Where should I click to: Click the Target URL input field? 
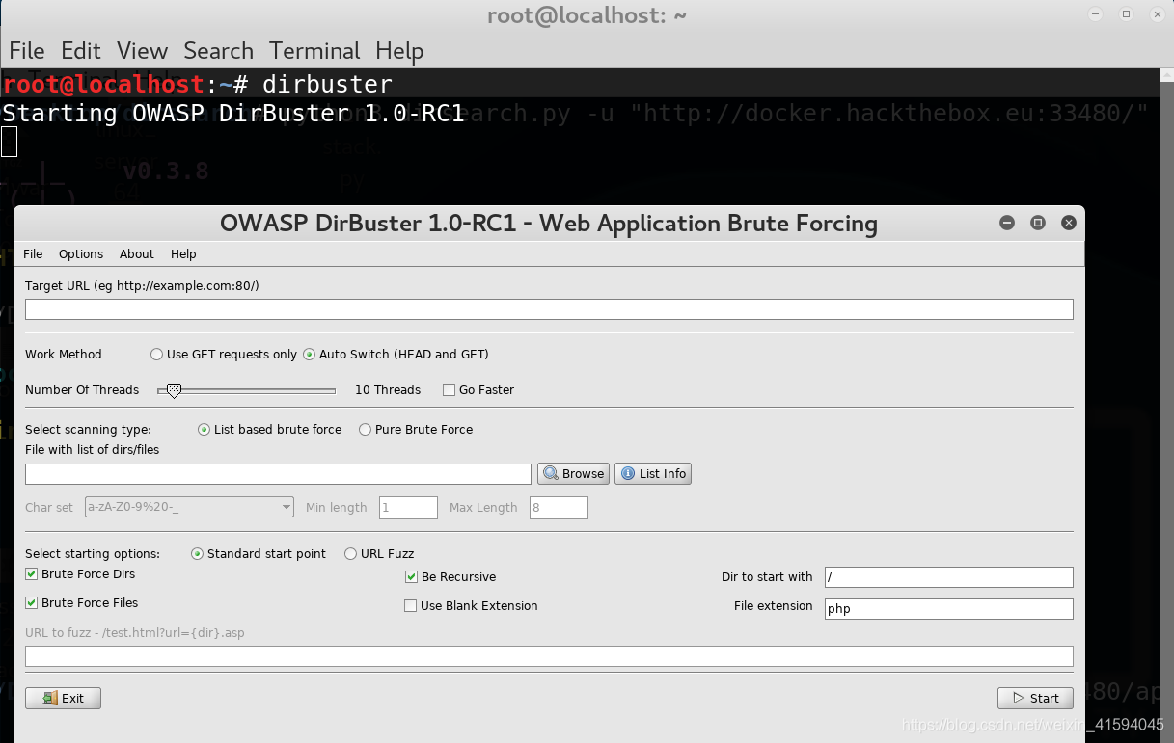[549, 309]
